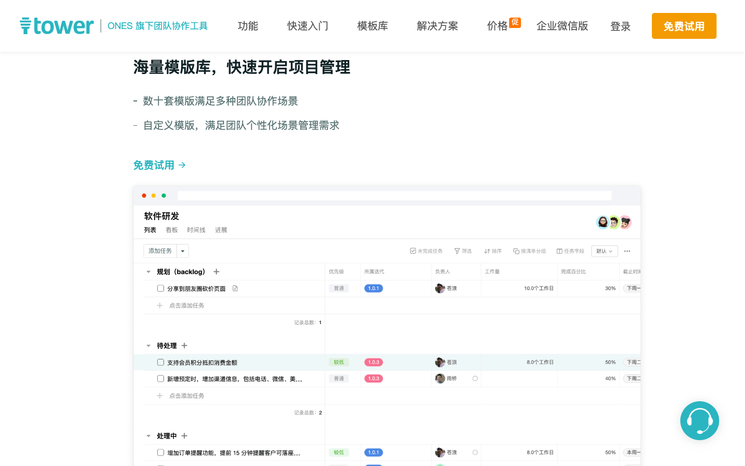Viewport: 745px width, 466px height.
Task: Click the orange 免费试用 header button
Action: coord(683,26)
